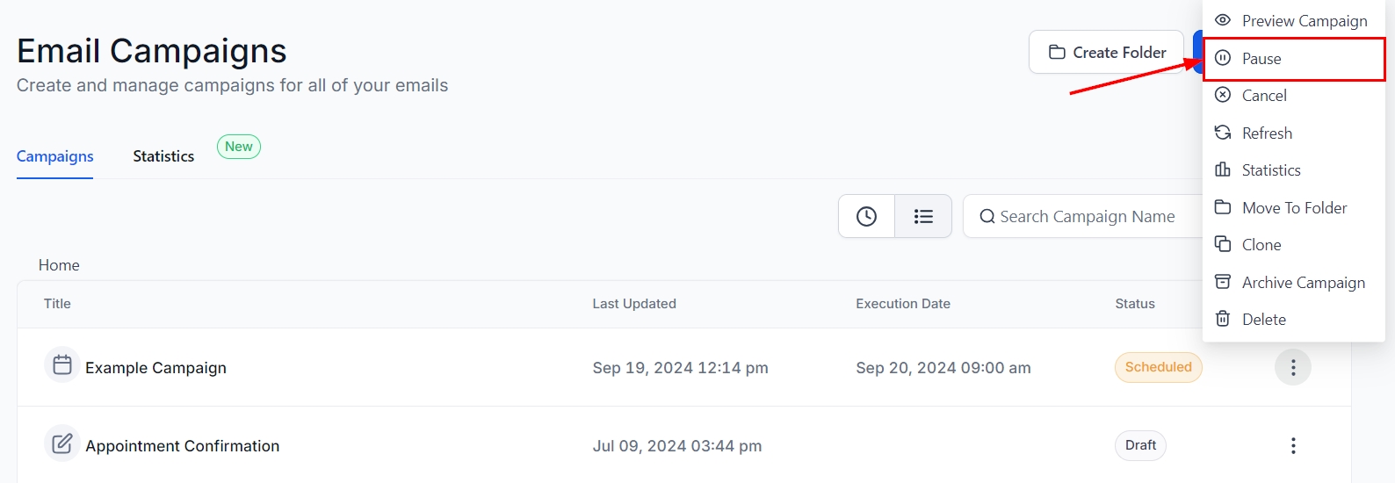Select Cancel from the campaign menu
The image size is (1395, 483).
pos(1263,96)
